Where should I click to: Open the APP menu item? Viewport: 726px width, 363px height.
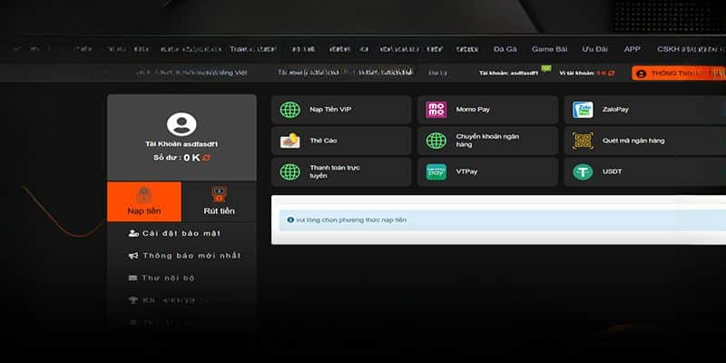tap(633, 49)
